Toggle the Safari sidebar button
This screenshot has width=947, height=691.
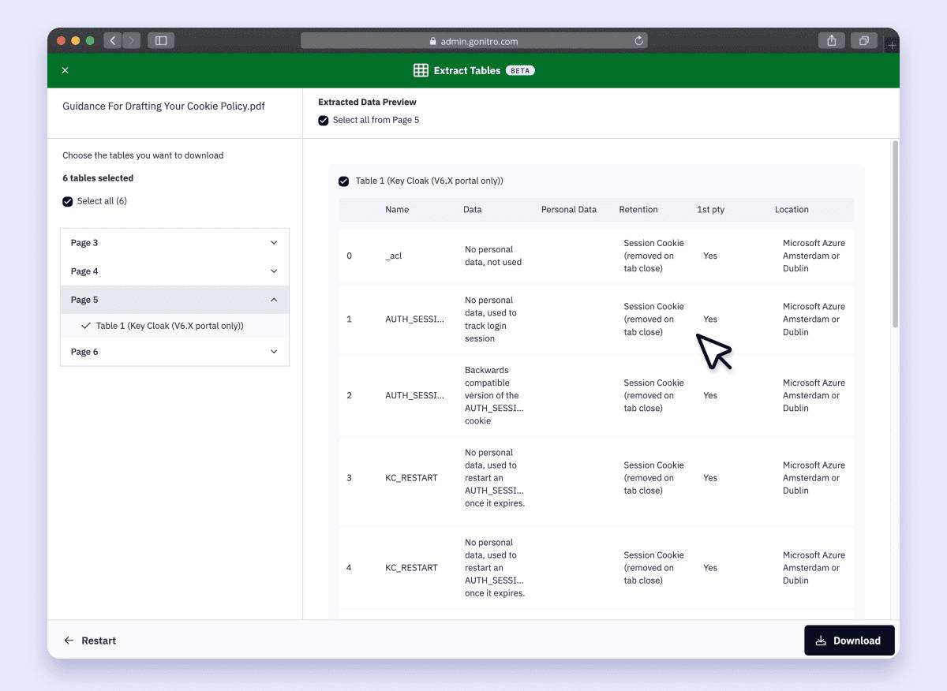click(x=161, y=40)
